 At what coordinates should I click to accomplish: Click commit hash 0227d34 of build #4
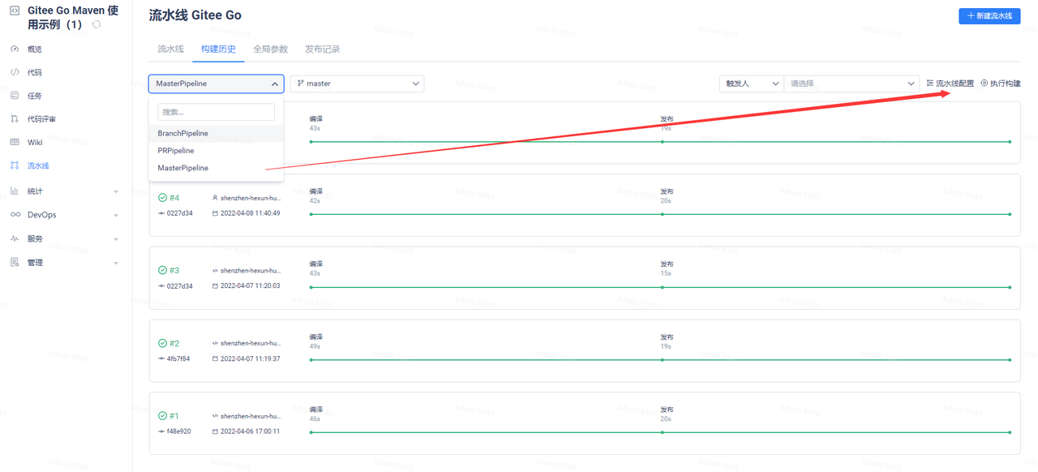pos(180,213)
